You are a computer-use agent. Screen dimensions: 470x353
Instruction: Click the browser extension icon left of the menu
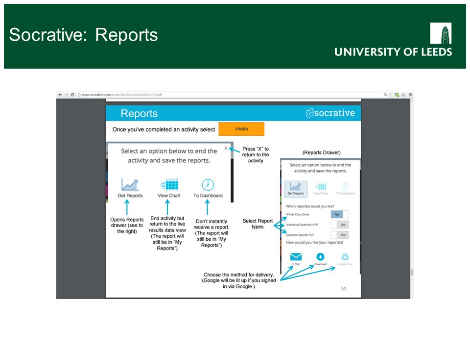403,95
